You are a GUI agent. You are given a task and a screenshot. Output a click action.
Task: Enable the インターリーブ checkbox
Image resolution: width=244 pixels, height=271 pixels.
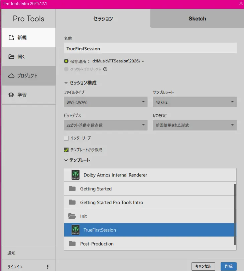click(66, 138)
